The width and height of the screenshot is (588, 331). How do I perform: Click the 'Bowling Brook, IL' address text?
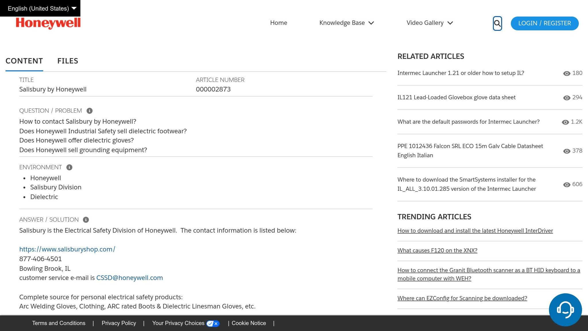pyautogui.click(x=45, y=269)
